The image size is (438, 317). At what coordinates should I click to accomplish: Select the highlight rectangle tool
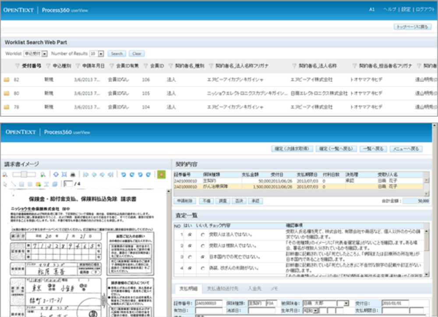coord(21,184)
